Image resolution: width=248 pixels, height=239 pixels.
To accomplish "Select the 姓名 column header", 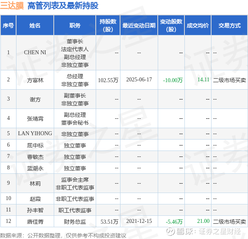I will click(x=35, y=26).
